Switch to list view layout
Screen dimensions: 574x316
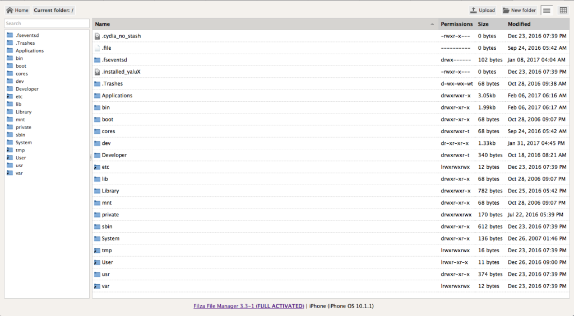547,10
